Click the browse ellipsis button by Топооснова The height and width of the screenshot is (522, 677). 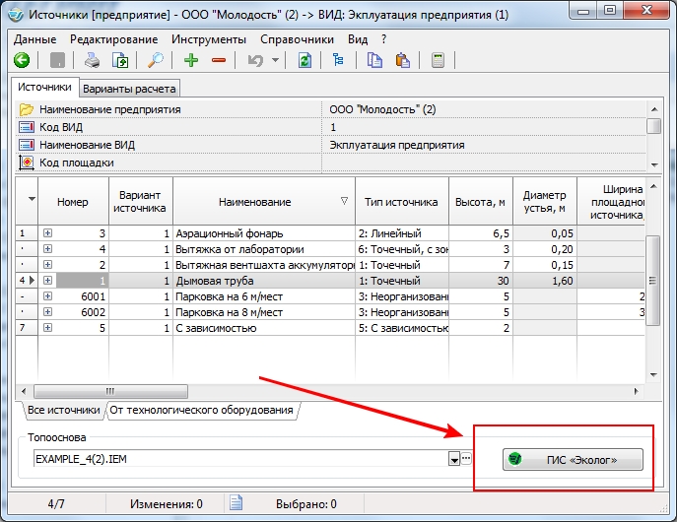click(x=466, y=459)
